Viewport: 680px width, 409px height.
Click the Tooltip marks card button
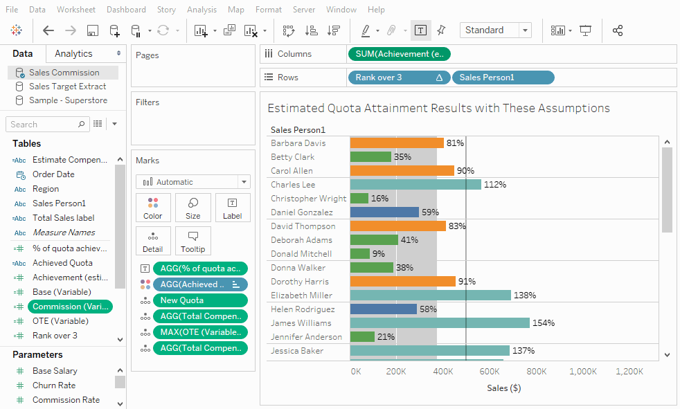193,242
